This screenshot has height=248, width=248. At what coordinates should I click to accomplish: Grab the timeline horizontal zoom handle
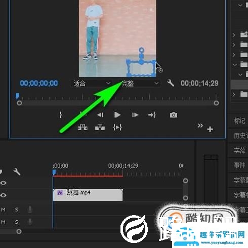coord(19,231)
